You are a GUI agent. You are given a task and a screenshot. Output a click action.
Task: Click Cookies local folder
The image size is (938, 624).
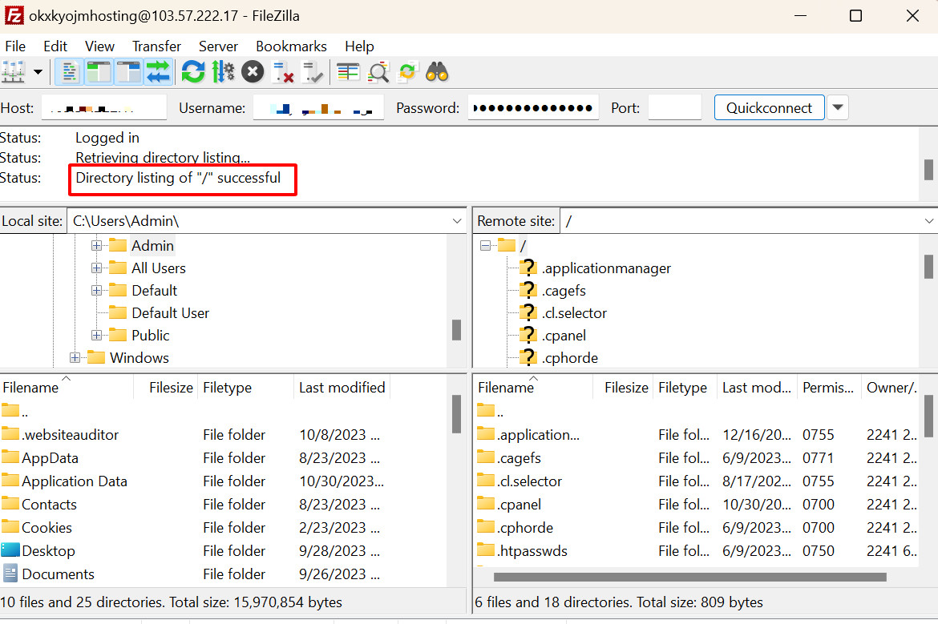[x=46, y=527]
